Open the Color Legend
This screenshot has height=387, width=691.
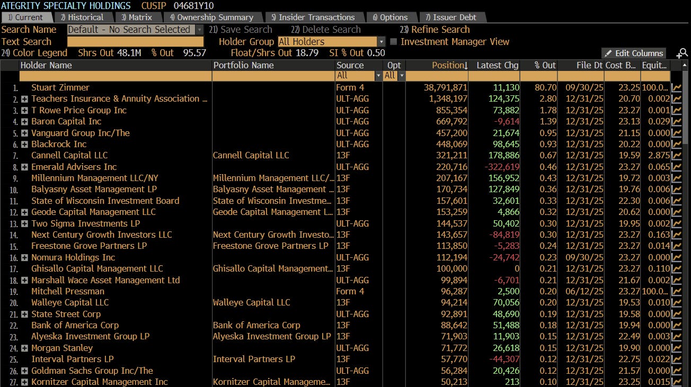pyautogui.click(x=34, y=53)
